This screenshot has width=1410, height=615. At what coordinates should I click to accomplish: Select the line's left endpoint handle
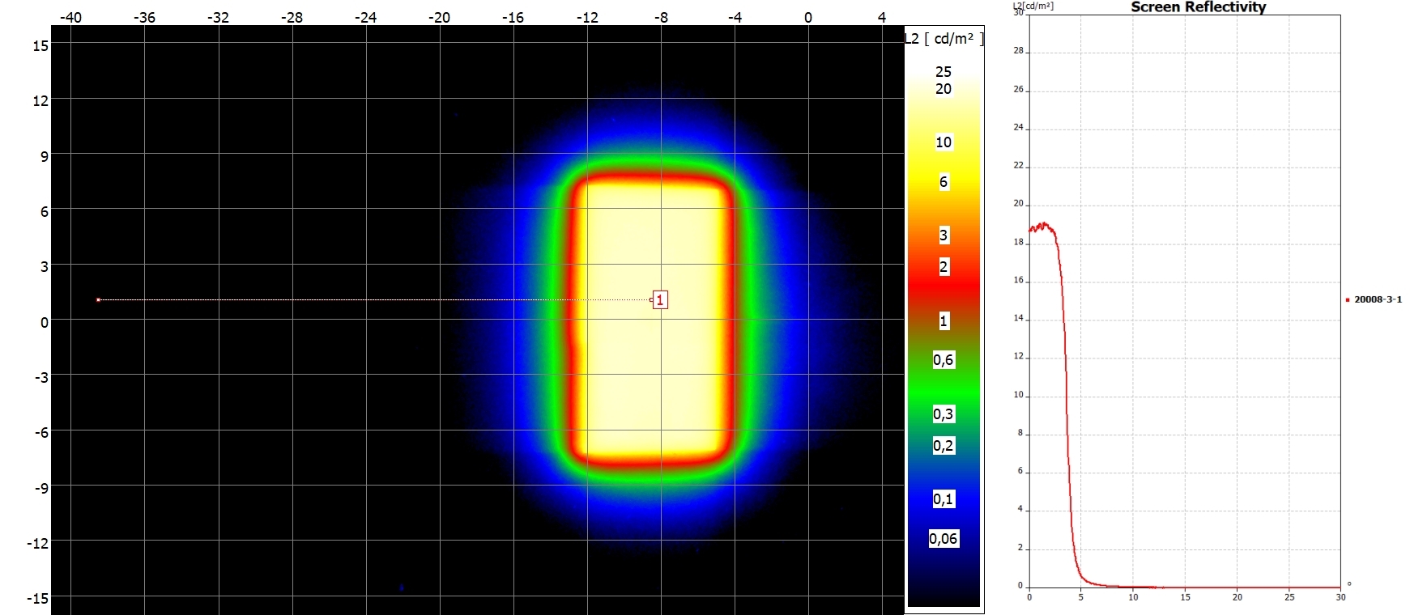[99, 300]
